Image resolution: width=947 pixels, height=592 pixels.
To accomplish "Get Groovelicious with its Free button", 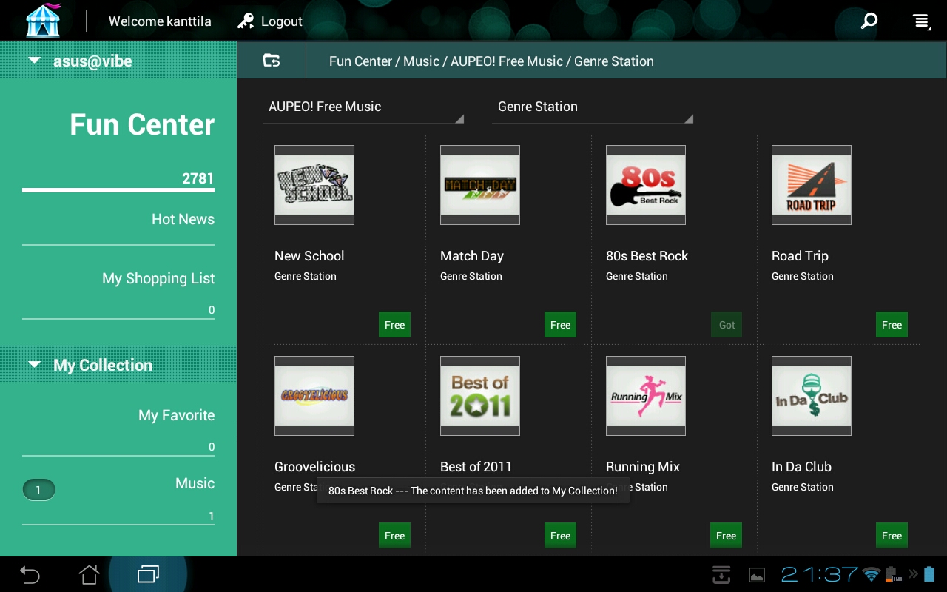I will pos(395,536).
